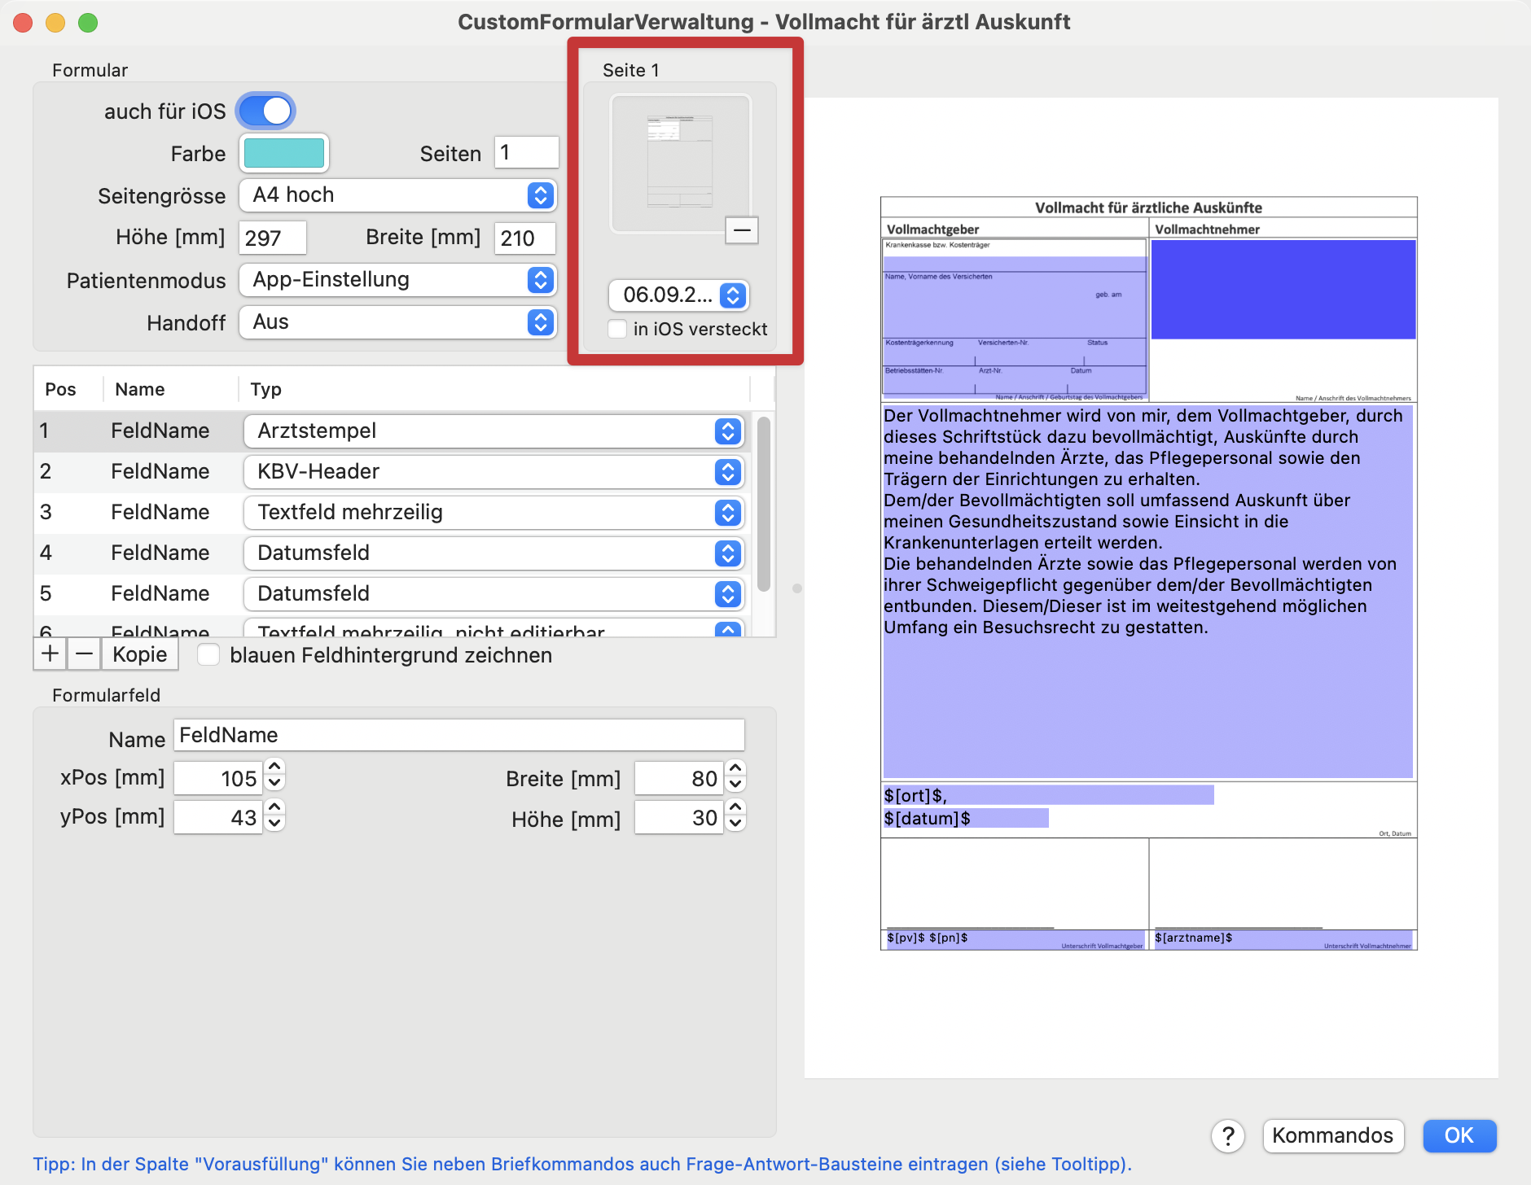Increase xPos using its up stepper arrow
1531x1185 pixels.
click(274, 768)
